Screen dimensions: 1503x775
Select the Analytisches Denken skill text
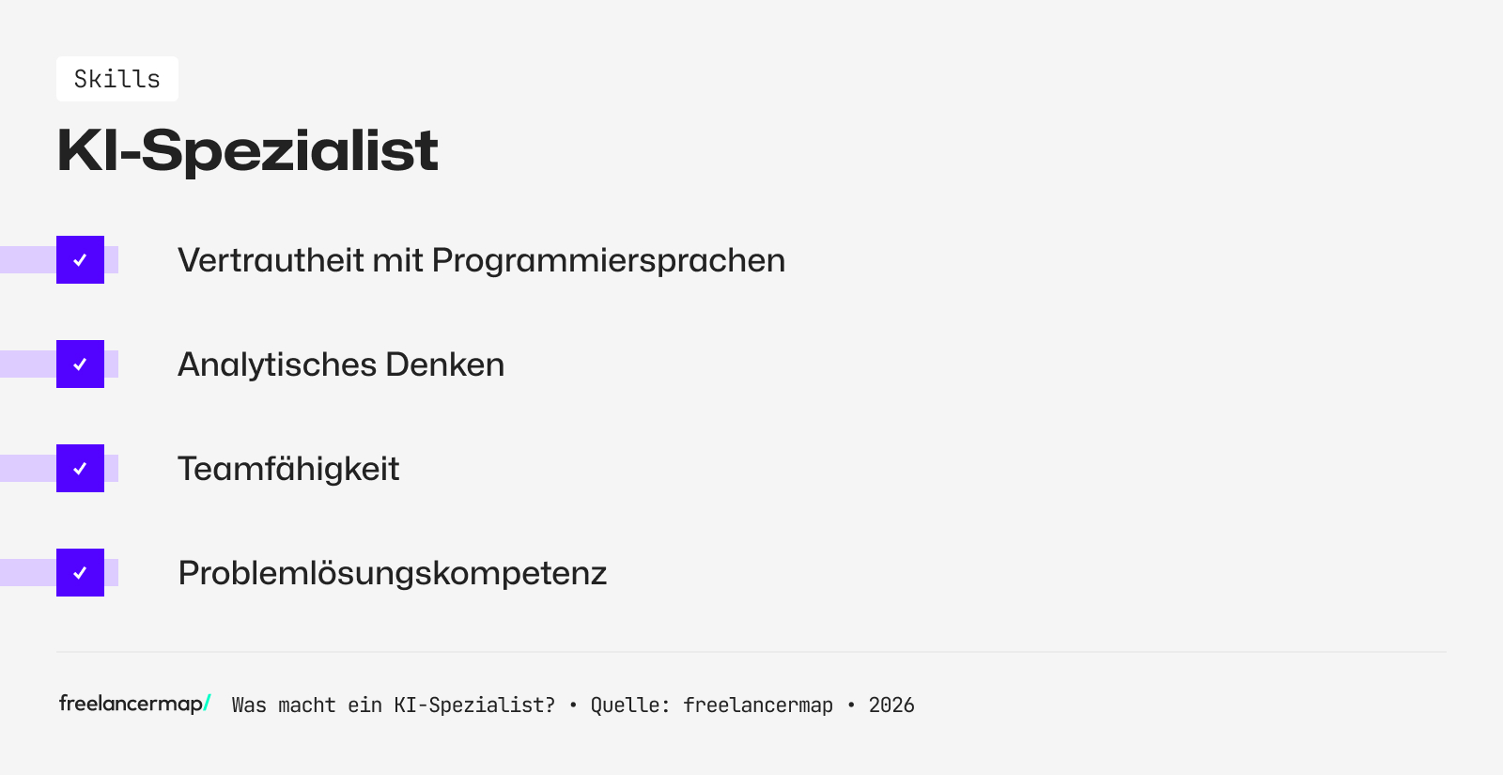coord(341,364)
